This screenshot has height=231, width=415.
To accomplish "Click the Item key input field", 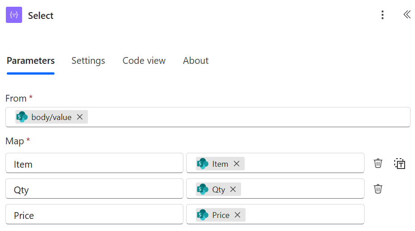I will [94, 164].
